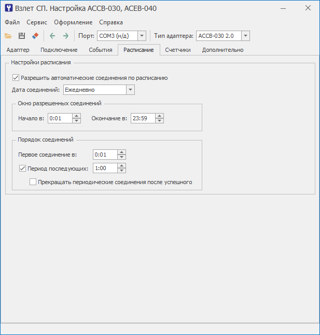The image size is (320, 335).
Task: Switch to the Подключение tab
Action: [59, 50]
